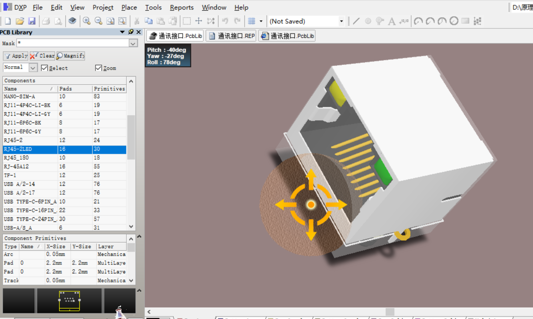Open the Reports menu
This screenshot has height=319, width=533.
tap(182, 7)
